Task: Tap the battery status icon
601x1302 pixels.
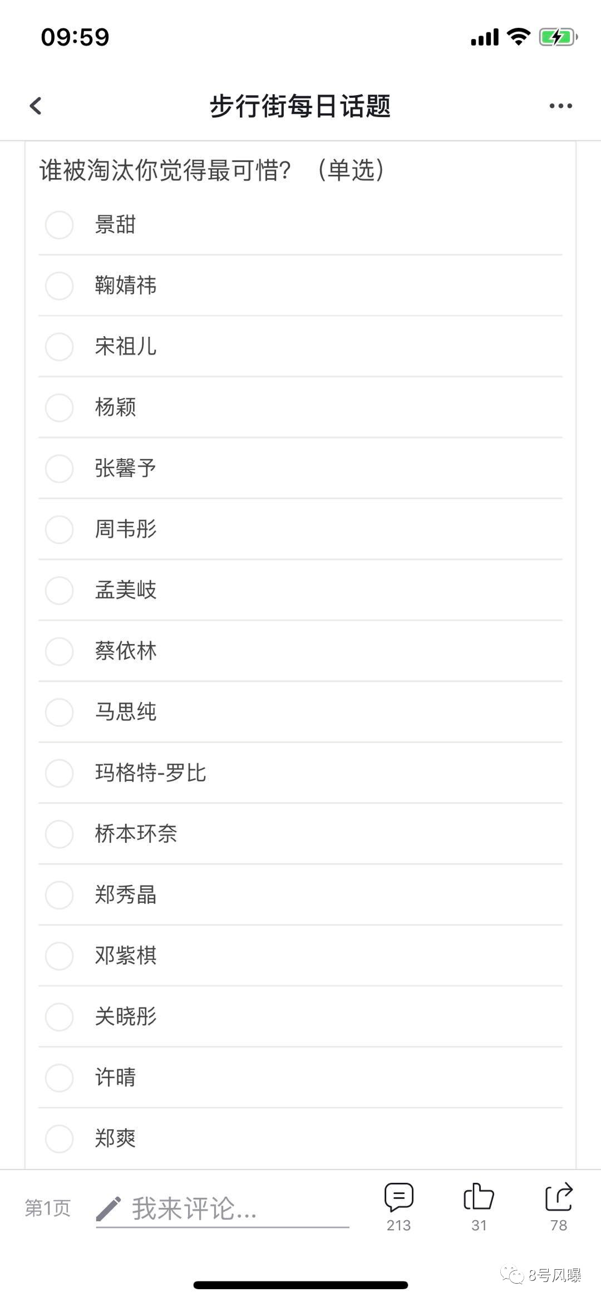Action: [x=558, y=37]
